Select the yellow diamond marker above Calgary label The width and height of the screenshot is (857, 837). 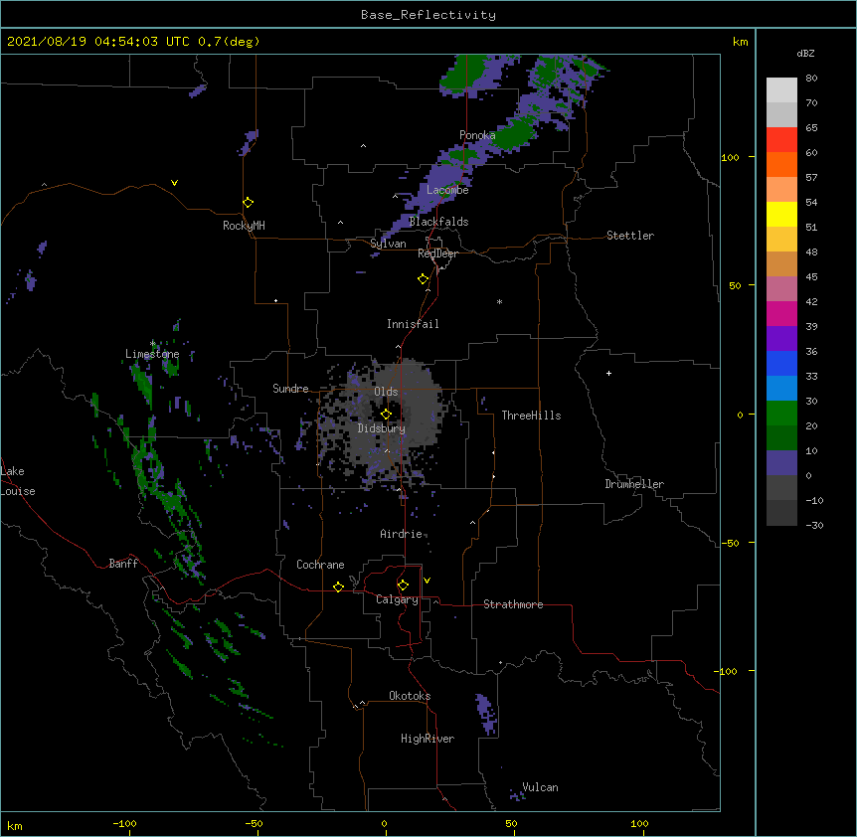click(403, 586)
